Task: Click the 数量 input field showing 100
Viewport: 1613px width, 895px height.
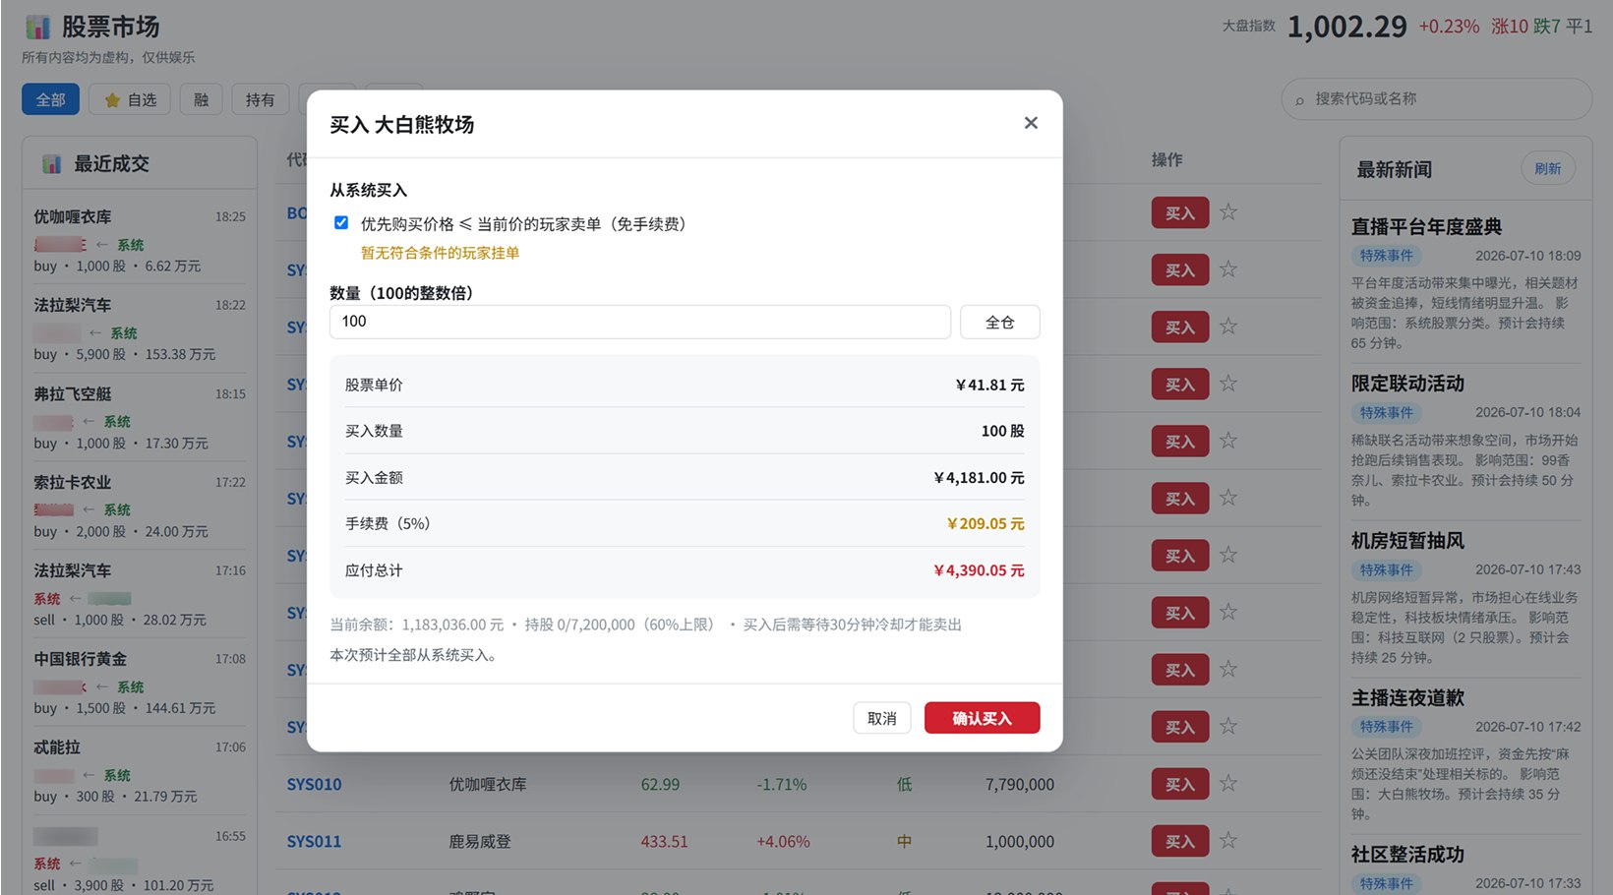Action: click(640, 322)
